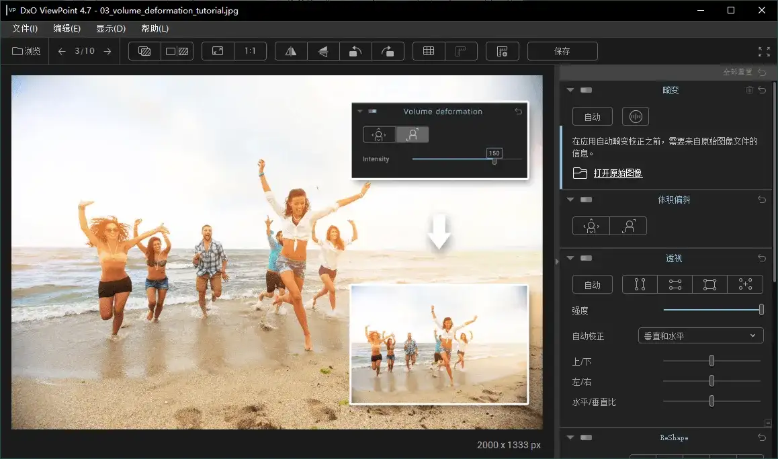
Task: Select the horizontal volume deformation correction icon
Action: (x=591, y=226)
